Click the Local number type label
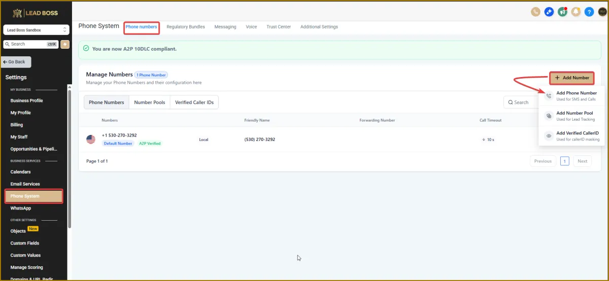The image size is (609, 281). click(204, 139)
